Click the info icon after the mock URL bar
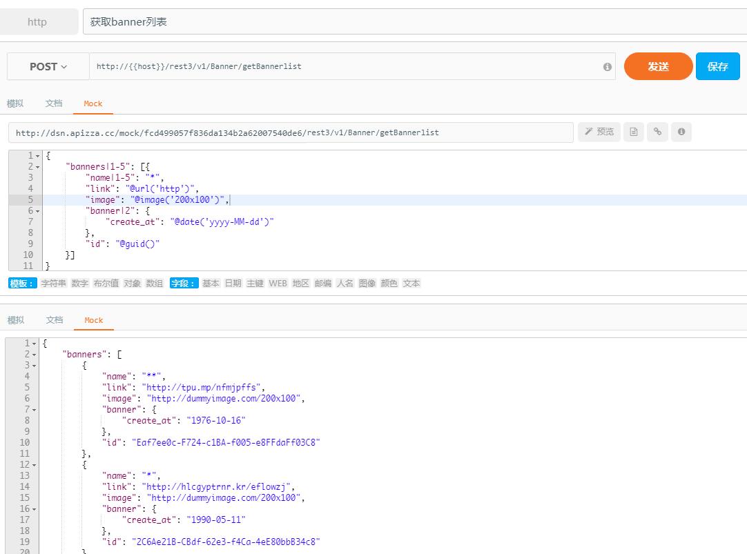 [x=681, y=132]
